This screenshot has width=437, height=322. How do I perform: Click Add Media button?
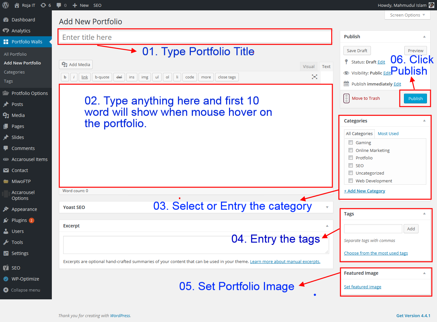(x=76, y=64)
